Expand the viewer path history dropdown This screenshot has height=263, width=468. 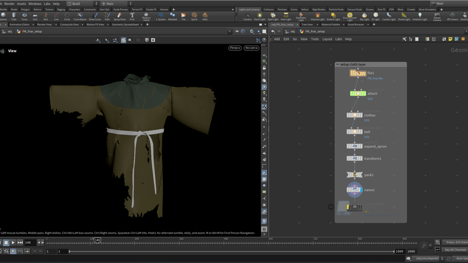click(x=229, y=31)
